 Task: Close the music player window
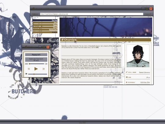[x=48, y=47]
